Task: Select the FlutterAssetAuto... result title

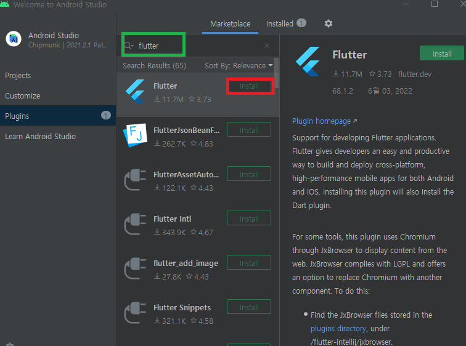Action: [186, 174]
